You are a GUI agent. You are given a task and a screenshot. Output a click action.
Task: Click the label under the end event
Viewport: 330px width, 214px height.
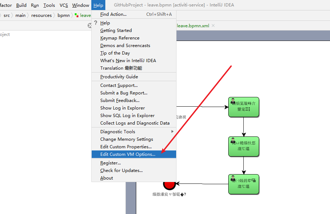coord(169,195)
